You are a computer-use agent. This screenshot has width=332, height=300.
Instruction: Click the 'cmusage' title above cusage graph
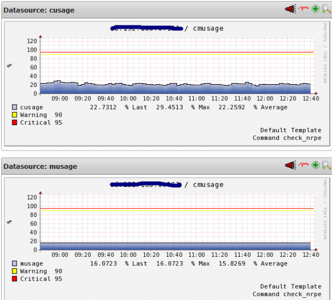(x=208, y=29)
